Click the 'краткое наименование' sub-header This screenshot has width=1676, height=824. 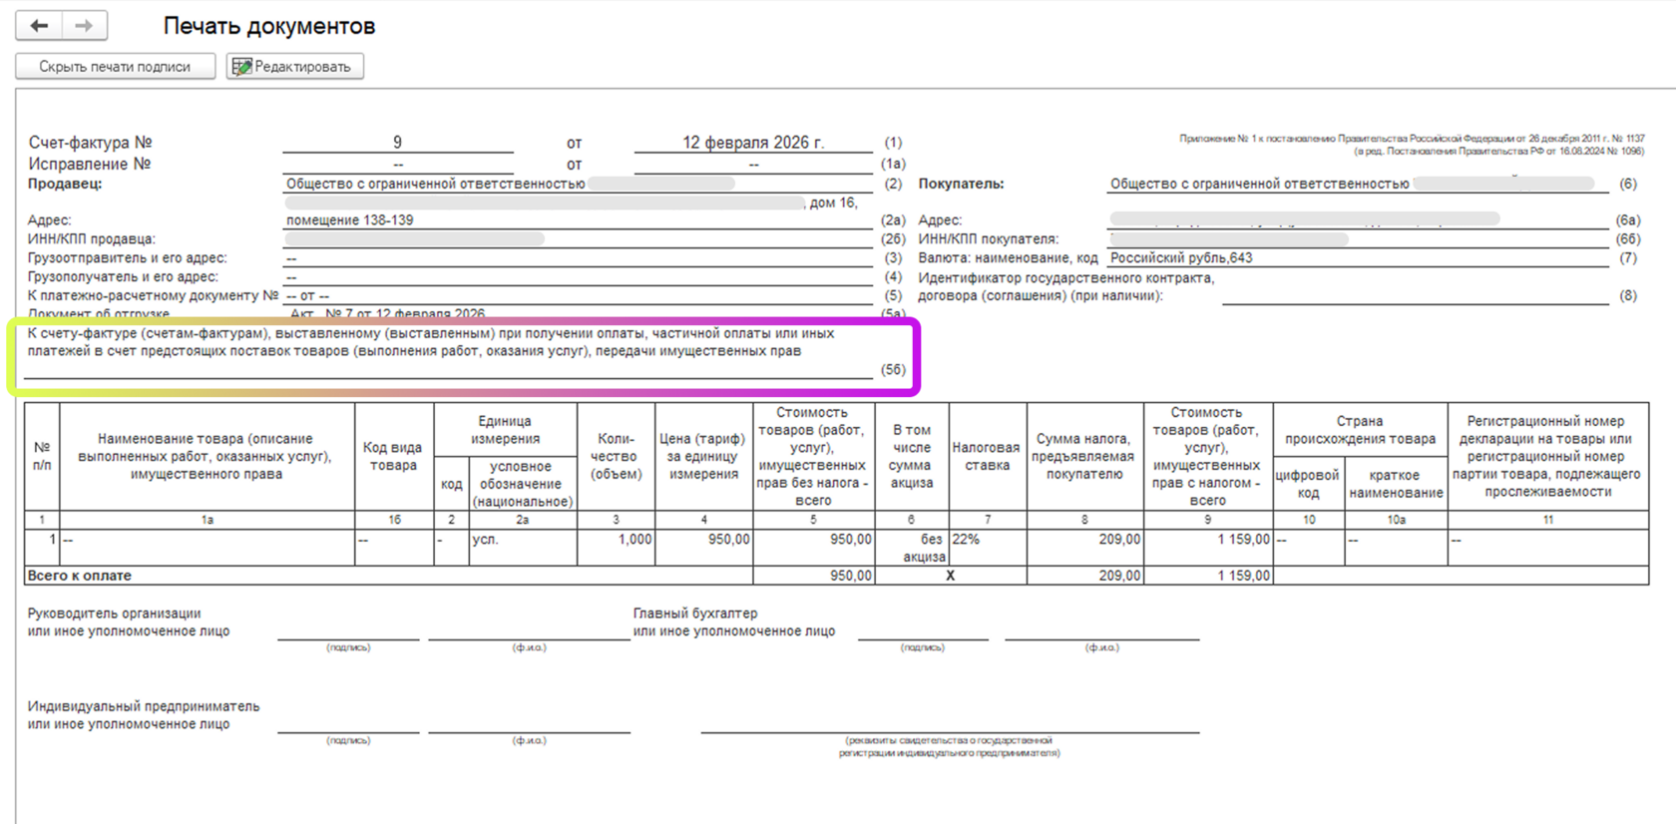coord(1396,484)
